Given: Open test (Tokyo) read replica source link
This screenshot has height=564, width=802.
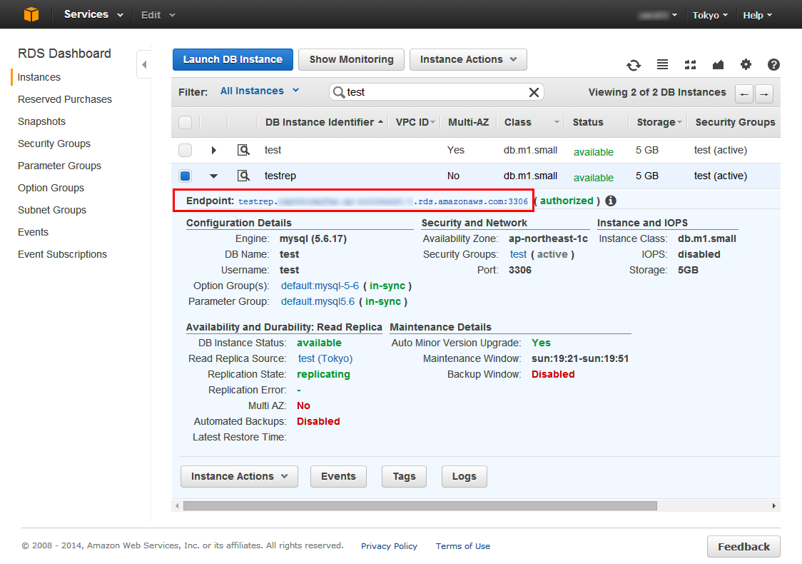Looking at the screenshot, I should click(325, 359).
